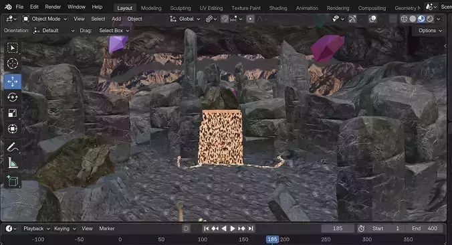Open the snapping options dropdown
The width and height of the screenshot is (452, 245).
coord(236,19)
